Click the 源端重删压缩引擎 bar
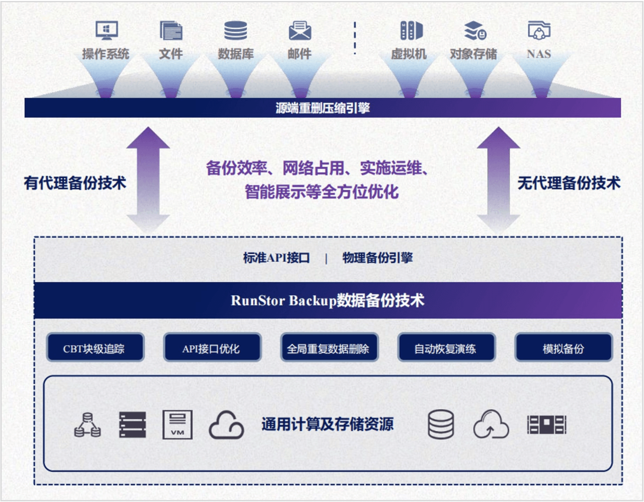Image resolution: width=644 pixels, height=502 pixels. coord(322,108)
